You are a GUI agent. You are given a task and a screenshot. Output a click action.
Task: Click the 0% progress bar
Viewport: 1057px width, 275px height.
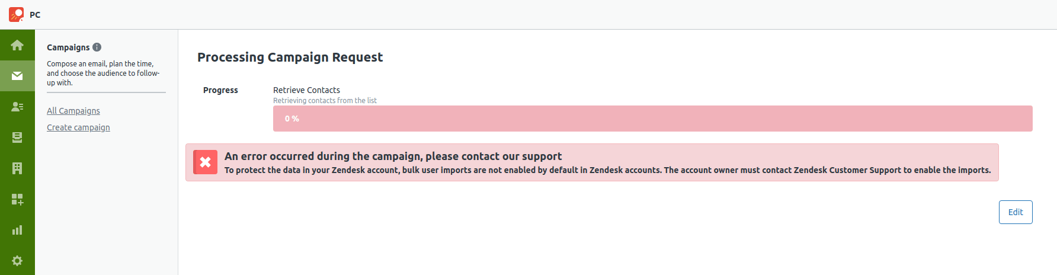[652, 119]
